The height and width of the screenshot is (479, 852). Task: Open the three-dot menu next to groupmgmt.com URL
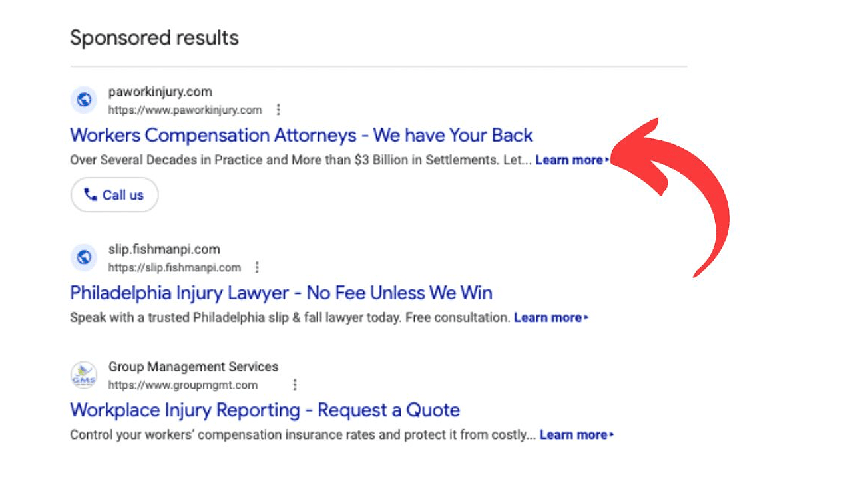tap(294, 385)
